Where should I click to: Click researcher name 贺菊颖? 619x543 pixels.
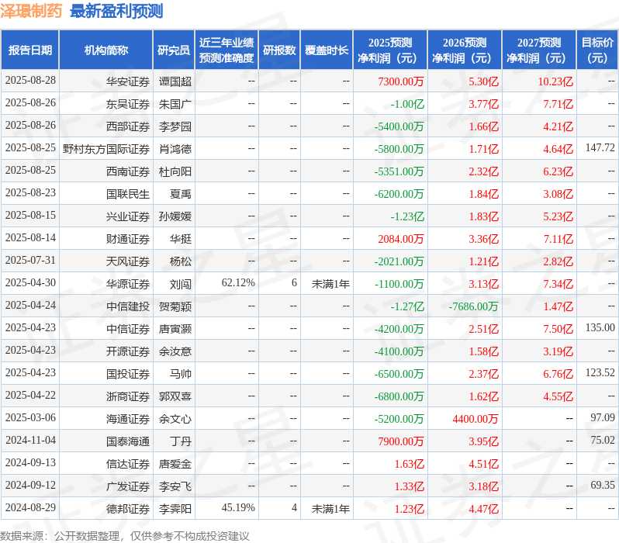point(175,306)
